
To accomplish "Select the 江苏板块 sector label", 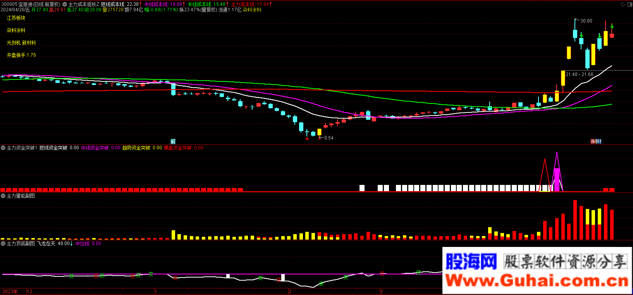I will point(16,18).
